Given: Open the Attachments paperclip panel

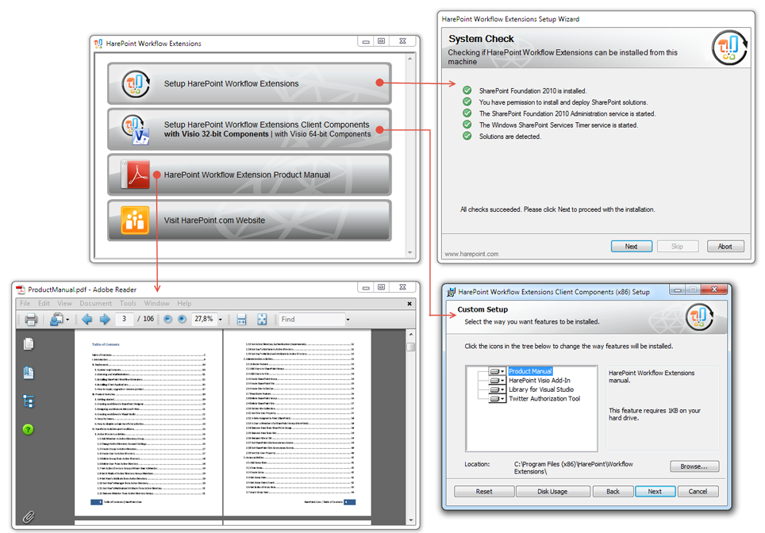Looking at the screenshot, I should 29,517.
